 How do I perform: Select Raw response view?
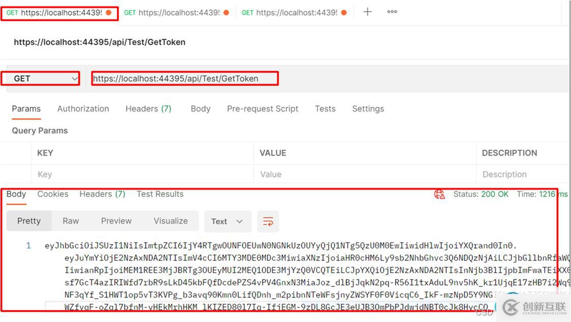point(71,221)
